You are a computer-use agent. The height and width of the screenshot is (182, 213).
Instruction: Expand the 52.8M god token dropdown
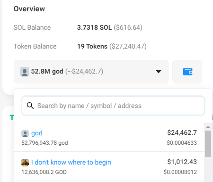click(91, 72)
